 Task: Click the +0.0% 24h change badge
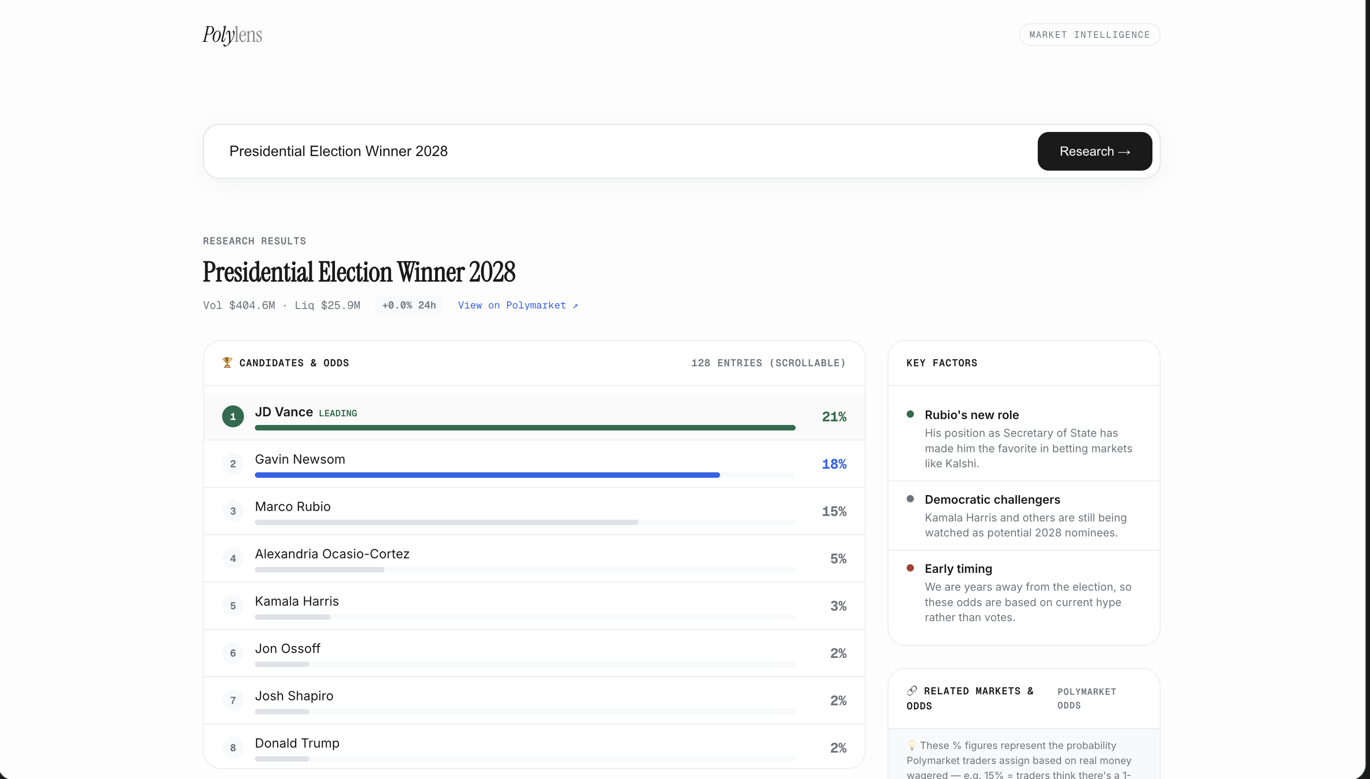pyautogui.click(x=408, y=305)
